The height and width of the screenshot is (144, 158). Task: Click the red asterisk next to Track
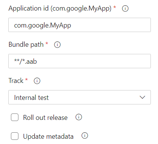[26, 80]
